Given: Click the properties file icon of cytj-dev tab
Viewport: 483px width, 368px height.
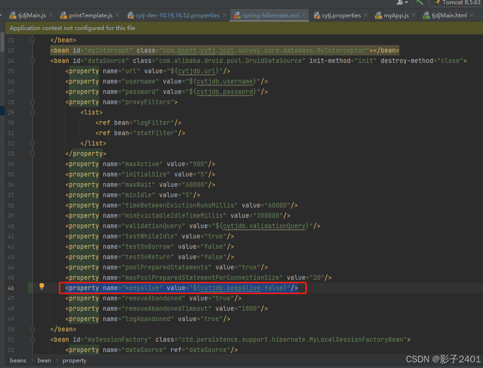Looking at the screenshot, I should click(130, 15).
